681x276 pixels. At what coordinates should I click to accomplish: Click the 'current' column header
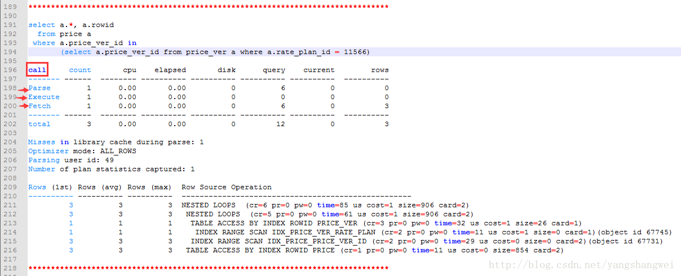(x=319, y=70)
